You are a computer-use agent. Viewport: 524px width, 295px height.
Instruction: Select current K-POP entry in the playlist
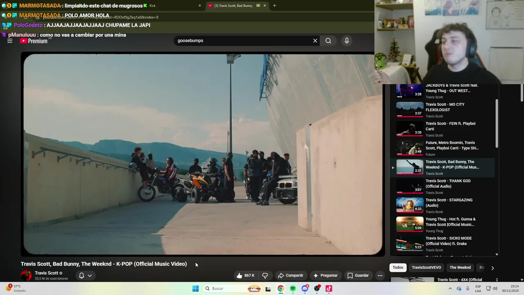(x=442, y=167)
